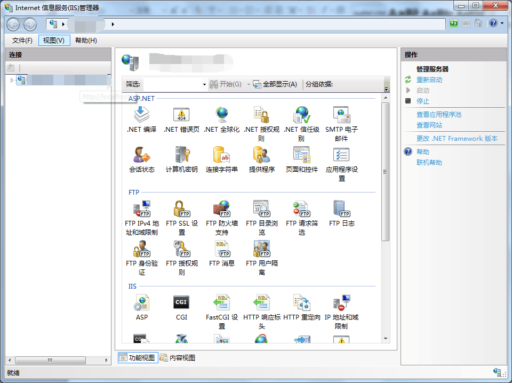Open the SMTP 电子邮件 feature
Image resolution: width=512 pixels, height=383 pixels.
341,114
